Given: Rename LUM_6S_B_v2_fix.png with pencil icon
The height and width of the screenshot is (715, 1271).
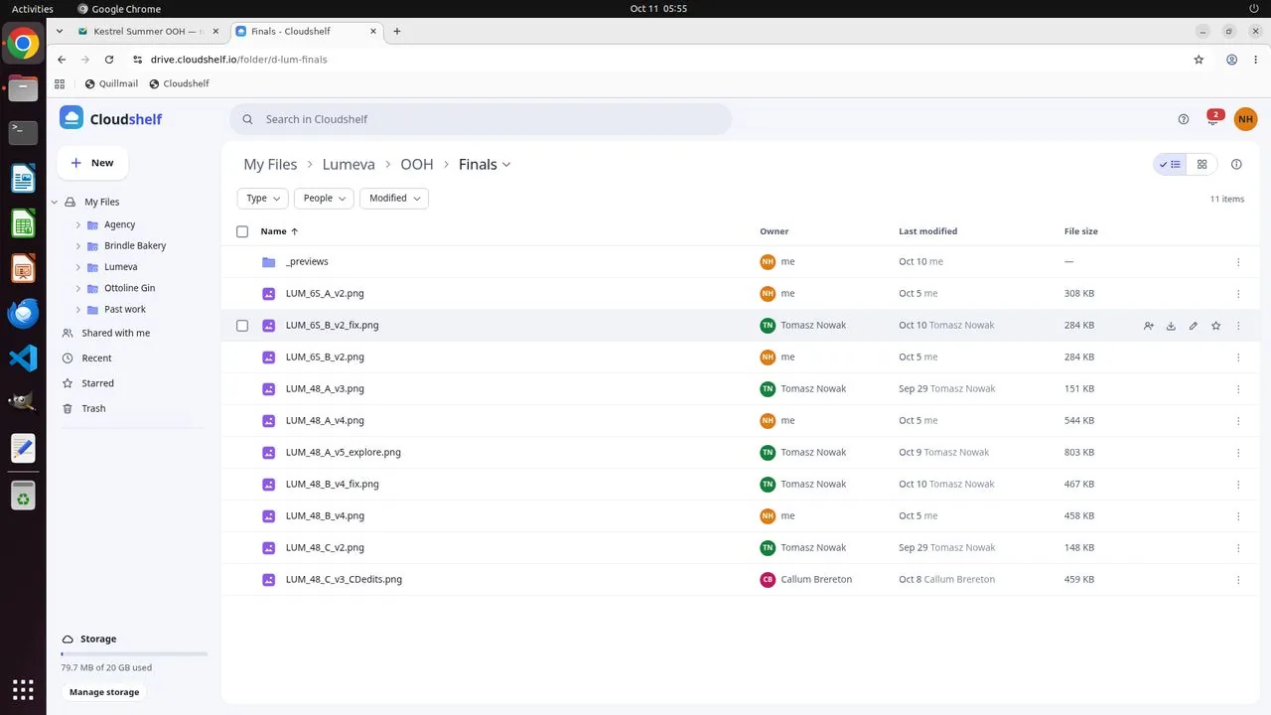Looking at the screenshot, I should pos(1194,326).
